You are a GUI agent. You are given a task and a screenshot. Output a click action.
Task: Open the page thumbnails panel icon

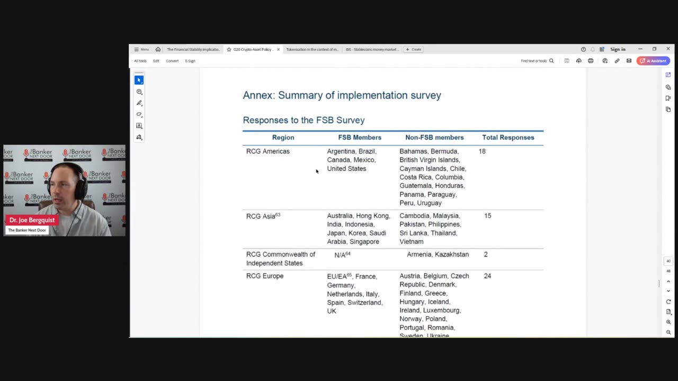pos(668,110)
